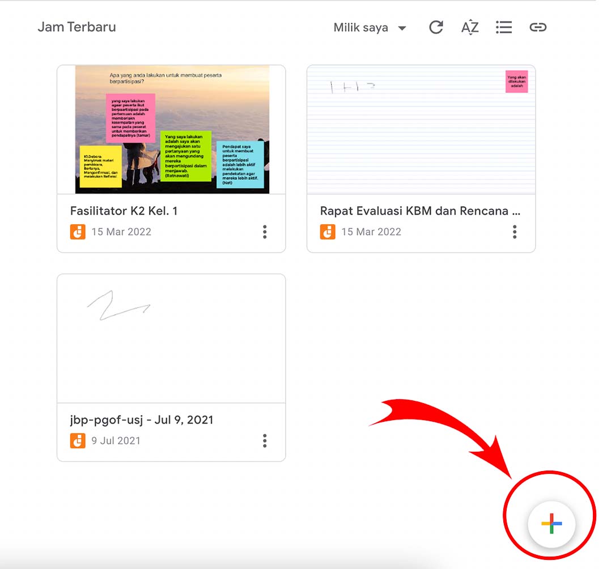Open the three-dot menu on jbp-pgof-usj jam
The height and width of the screenshot is (569, 607).
264,441
